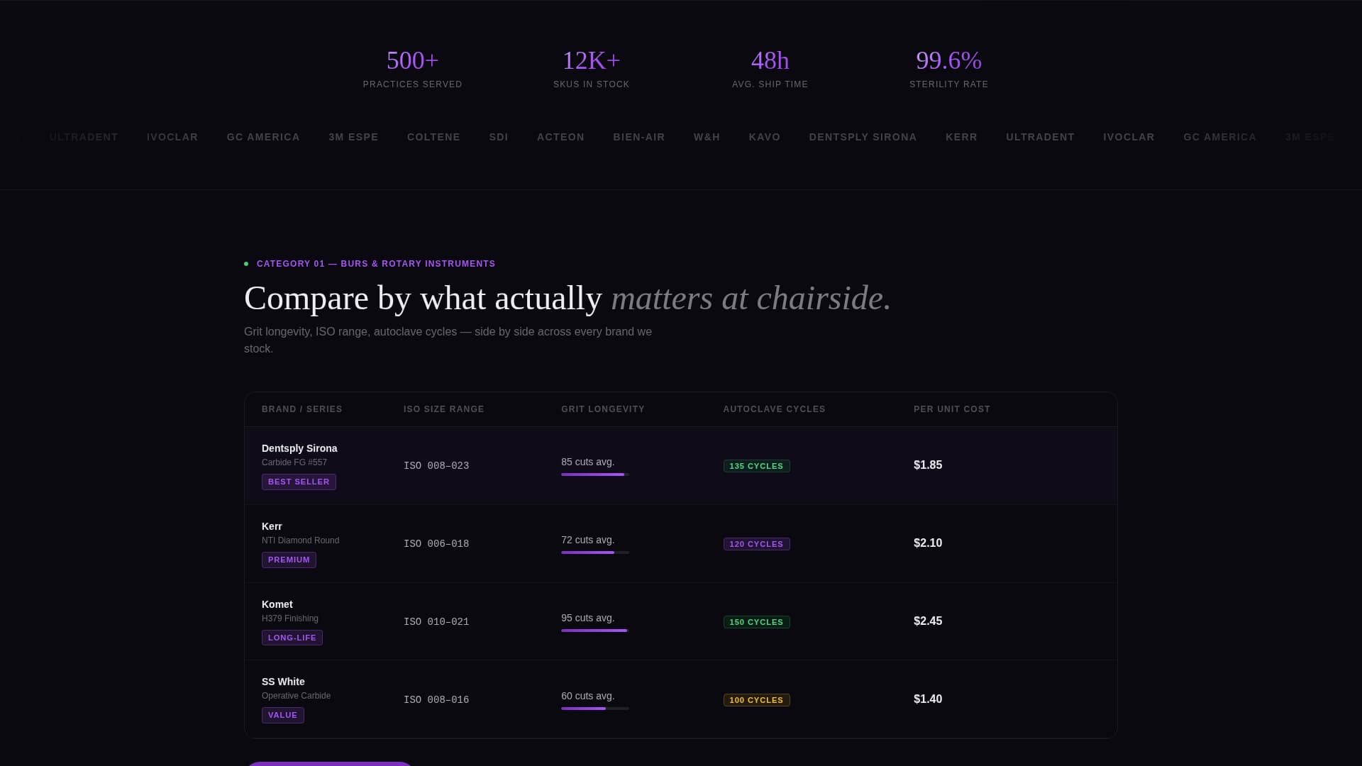The width and height of the screenshot is (1362, 766).
Task: Click the Kerr grit longevity bar
Action: pyautogui.click(x=595, y=553)
